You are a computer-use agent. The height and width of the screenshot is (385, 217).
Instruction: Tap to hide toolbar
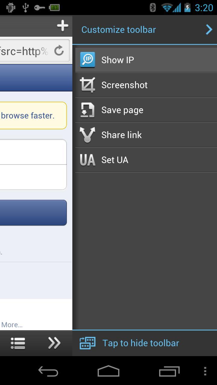tap(141, 343)
